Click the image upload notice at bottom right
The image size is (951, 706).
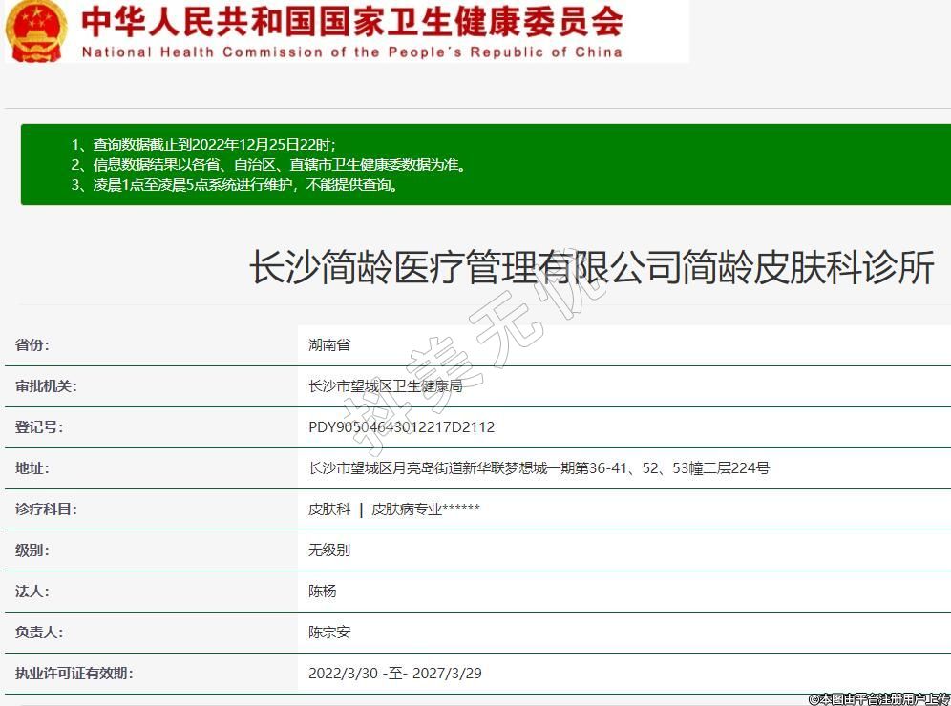point(878,699)
